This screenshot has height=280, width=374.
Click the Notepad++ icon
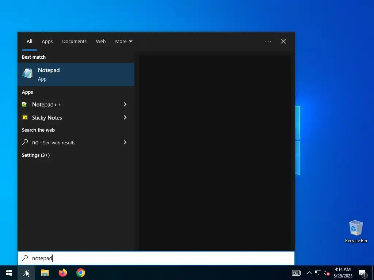click(25, 105)
